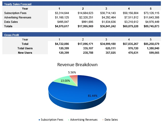Click Total Users value 976,720
This screenshot has height=124, width=164.
tap(133, 48)
